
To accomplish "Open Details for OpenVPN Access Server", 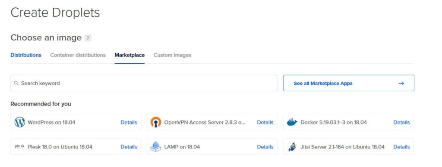I will click(x=265, y=122).
